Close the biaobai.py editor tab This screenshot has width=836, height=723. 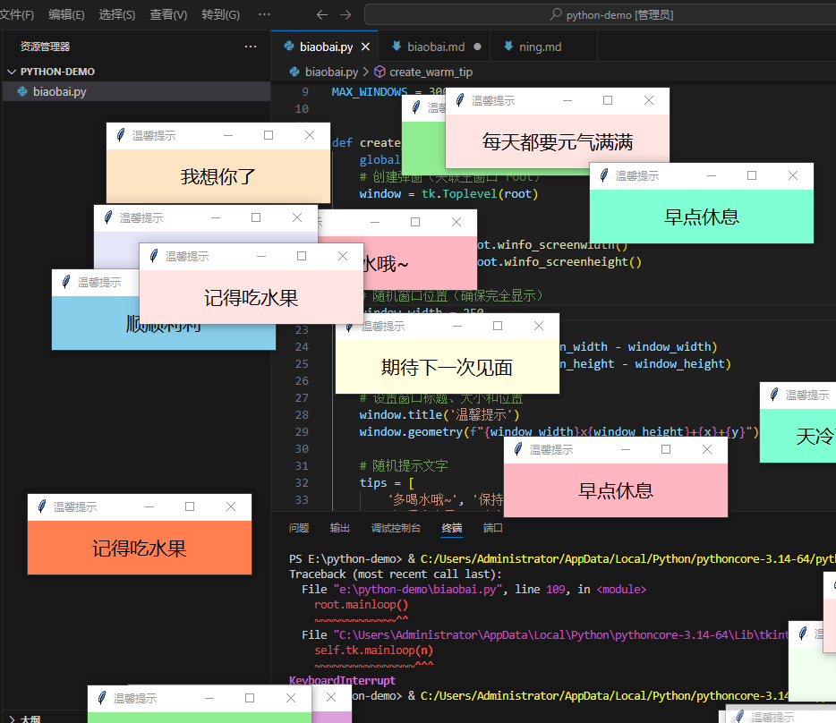[x=367, y=47]
